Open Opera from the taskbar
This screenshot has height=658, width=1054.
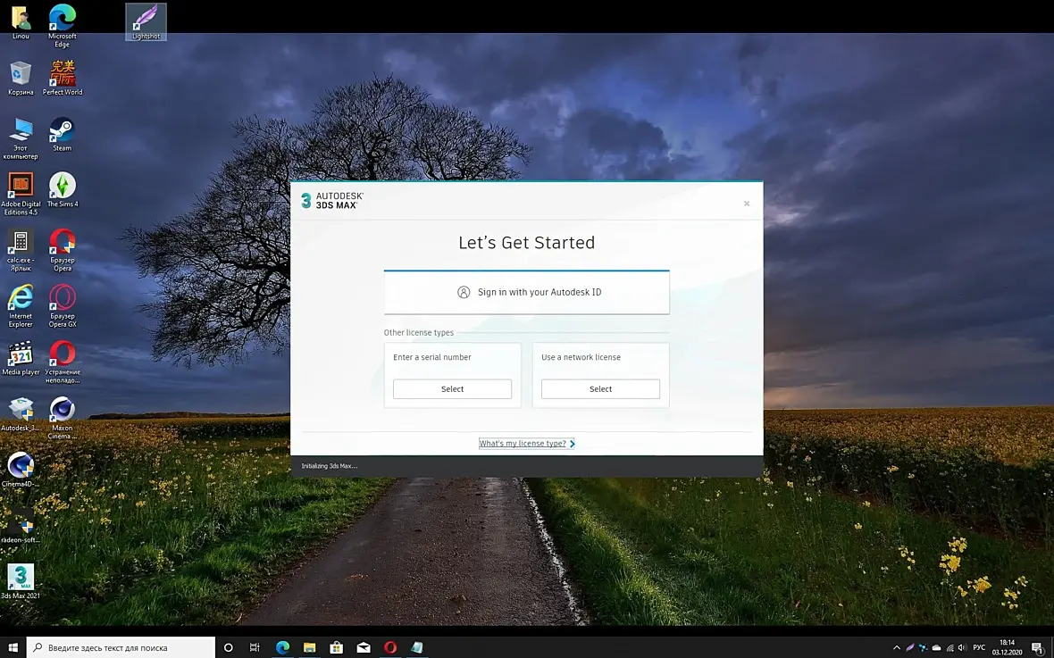click(389, 647)
